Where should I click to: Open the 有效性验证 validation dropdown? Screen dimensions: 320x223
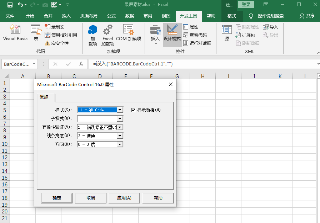click(x=120, y=127)
